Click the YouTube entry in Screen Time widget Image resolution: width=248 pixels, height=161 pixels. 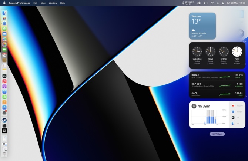[237, 105]
